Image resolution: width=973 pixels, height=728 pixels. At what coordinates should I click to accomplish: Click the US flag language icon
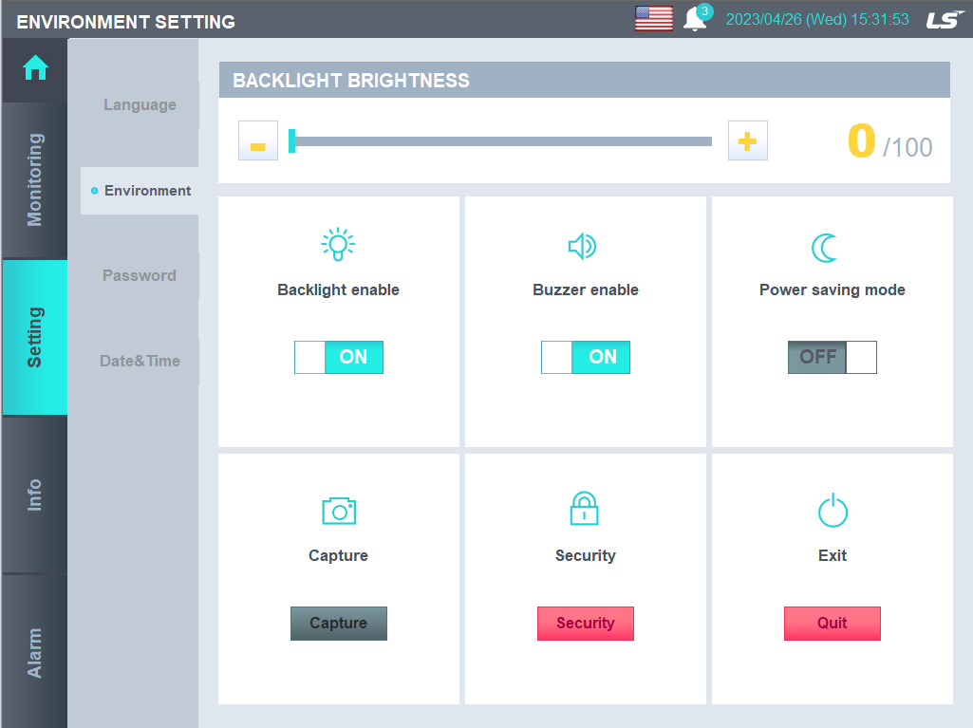click(653, 19)
